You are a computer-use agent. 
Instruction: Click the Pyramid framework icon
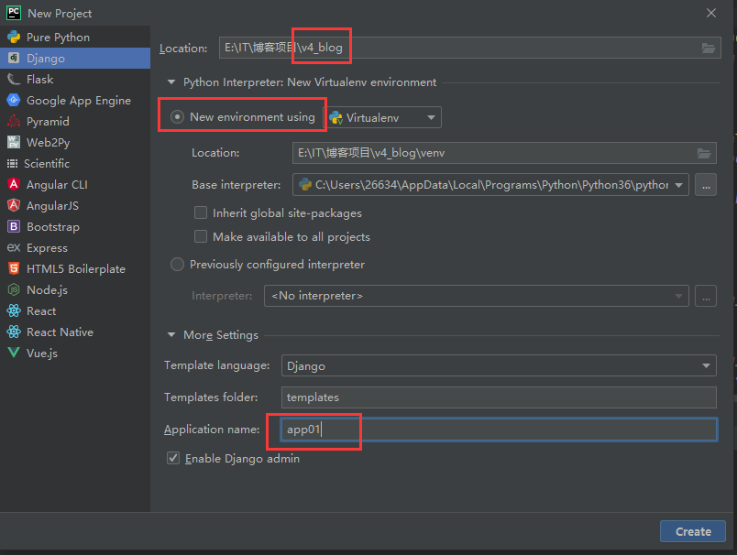(14, 121)
